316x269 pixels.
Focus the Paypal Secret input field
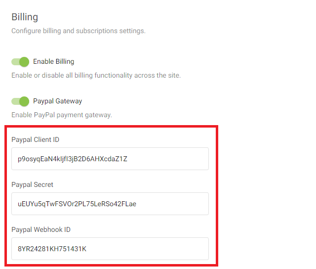[x=110, y=204]
